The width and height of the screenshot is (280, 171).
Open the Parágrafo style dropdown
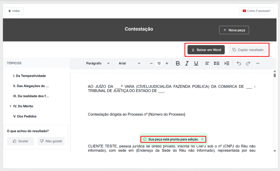pyautogui.click(x=98, y=63)
